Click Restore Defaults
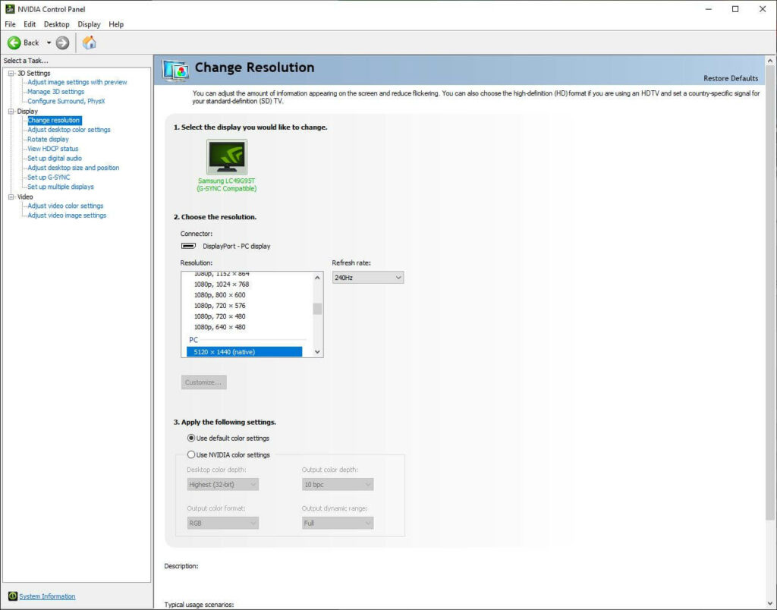The image size is (777, 610). [x=731, y=78]
